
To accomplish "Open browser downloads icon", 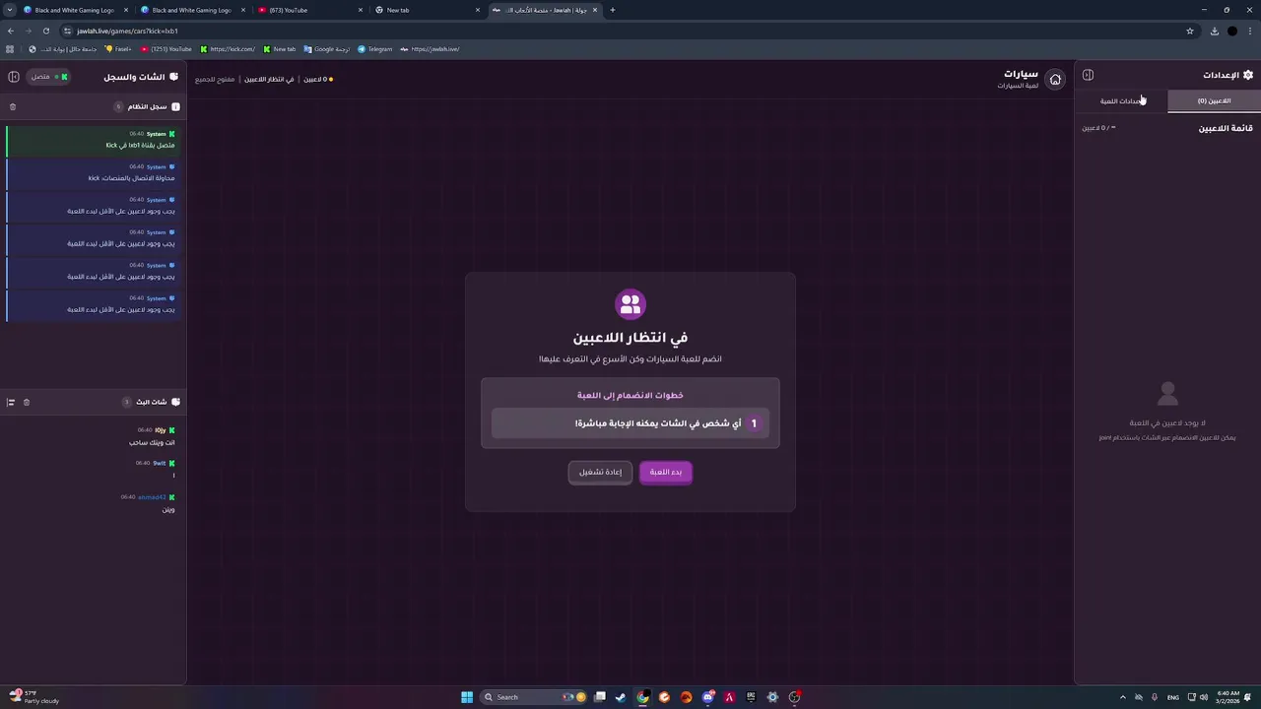I will [x=1214, y=31].
